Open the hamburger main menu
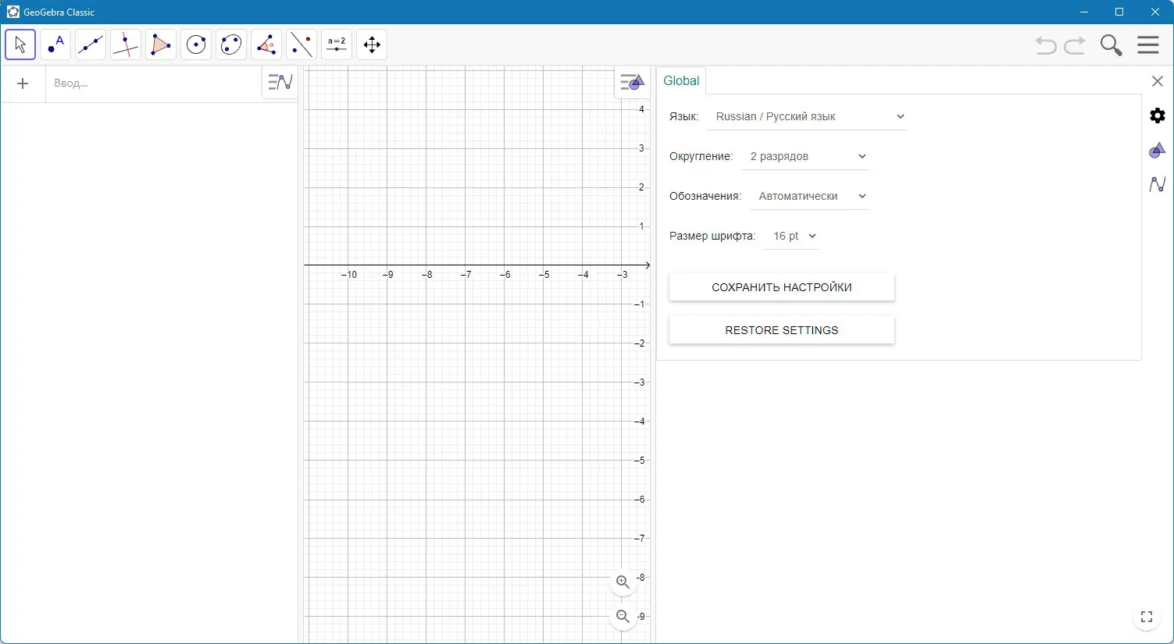 pos(1147,44)
